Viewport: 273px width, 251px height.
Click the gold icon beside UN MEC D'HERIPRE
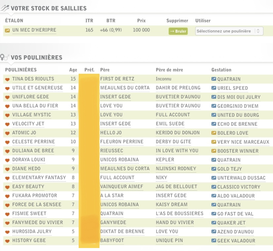click(x=7, y=30)
